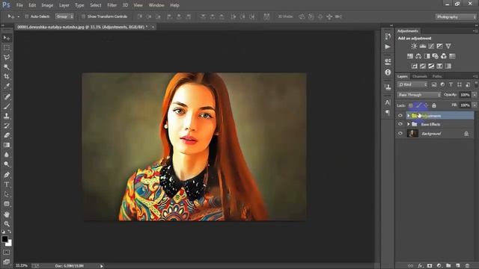The height and width of the screenshot is (269, 479).
Task: Open the History panel icon
Action: point(388,37)
